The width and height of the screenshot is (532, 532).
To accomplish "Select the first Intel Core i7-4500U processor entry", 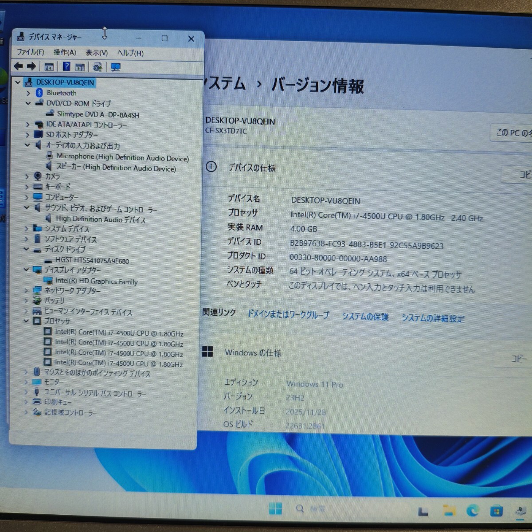I will pyautogui.click(x=119, y=333).
